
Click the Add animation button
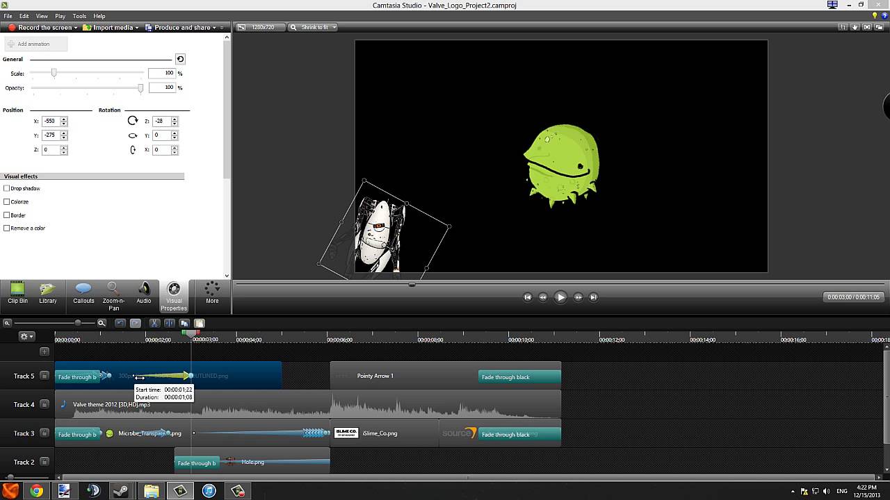click(x=36, y=44)
